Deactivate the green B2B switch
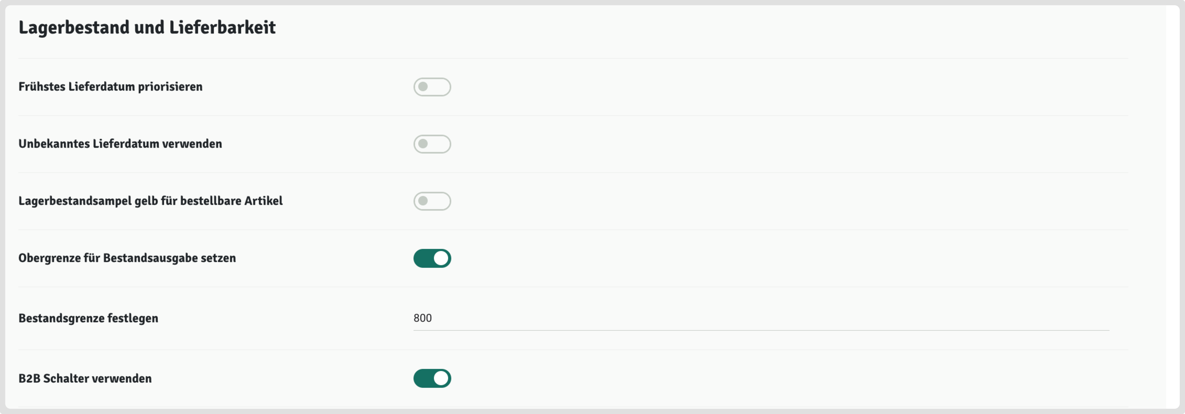The width and height of the screenshot is (1185, 414). tap(432, 378)
